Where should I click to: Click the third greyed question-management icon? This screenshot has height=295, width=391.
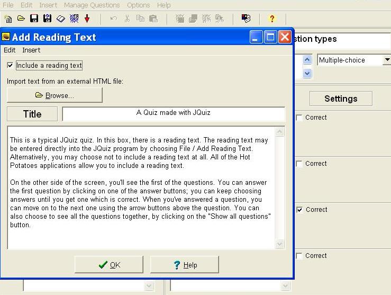click(206, 19)
